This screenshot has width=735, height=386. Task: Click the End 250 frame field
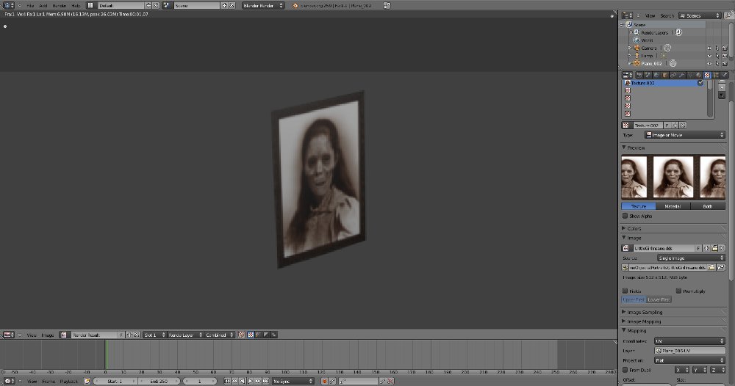pos(159,382)
